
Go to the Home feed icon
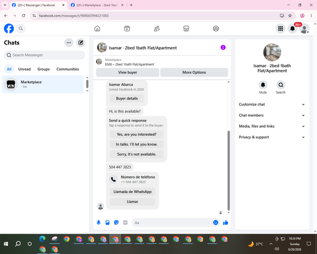click(x=97, y=29)
